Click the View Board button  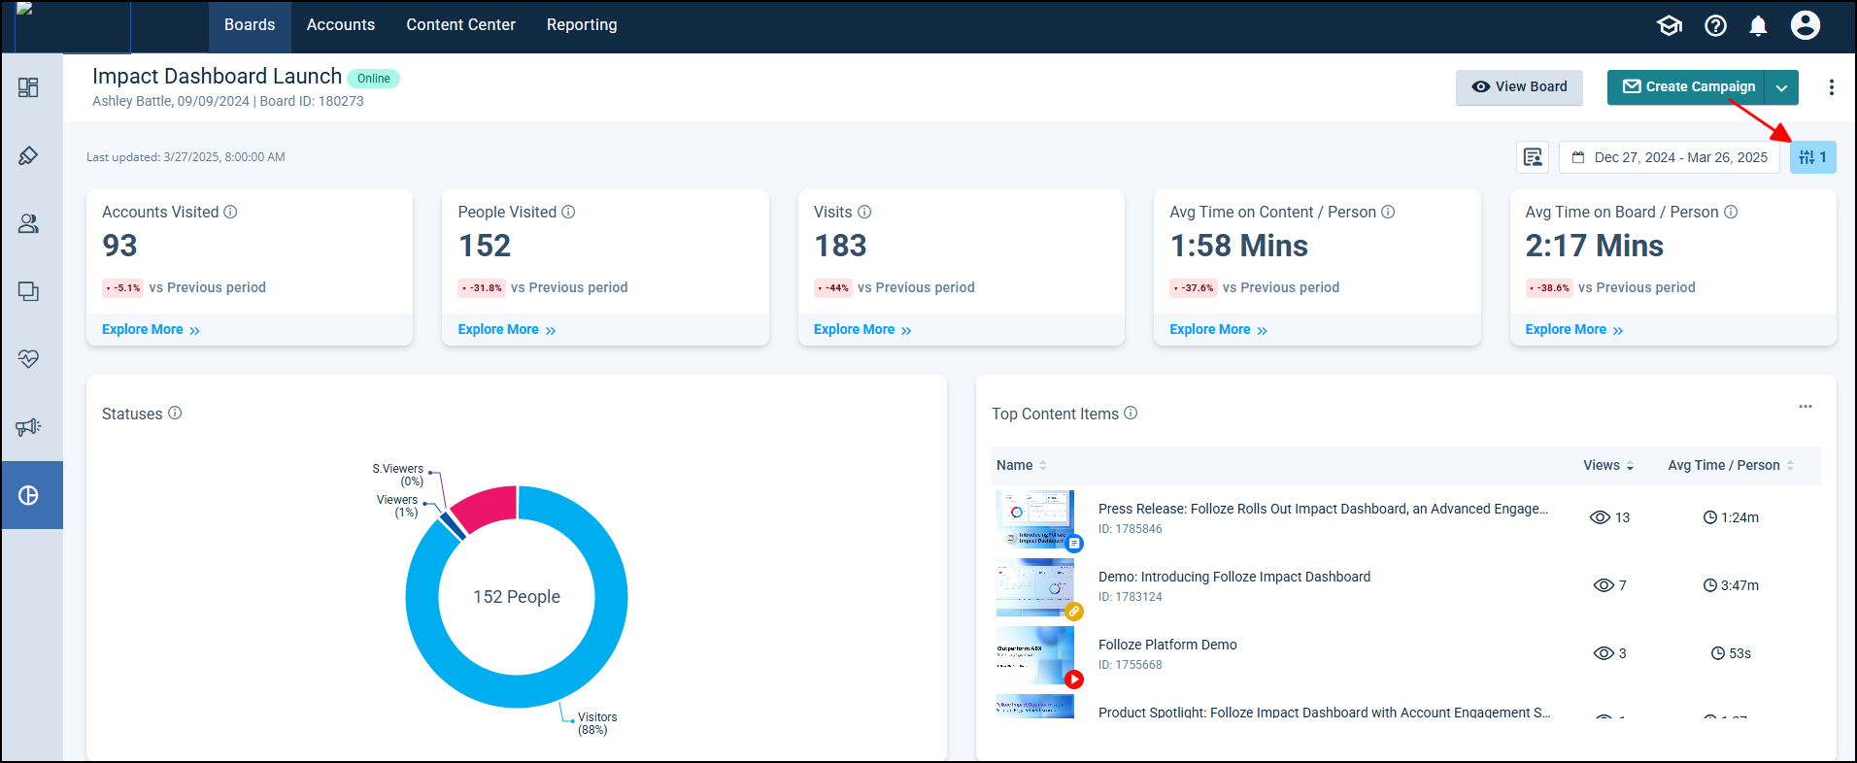(x=1518, y=87)
